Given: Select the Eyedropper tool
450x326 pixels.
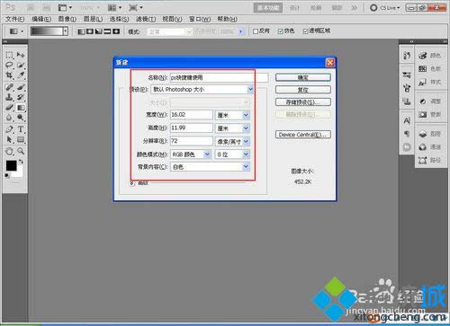Looking at the screenshot, I should [x=21, y=75].
